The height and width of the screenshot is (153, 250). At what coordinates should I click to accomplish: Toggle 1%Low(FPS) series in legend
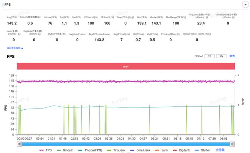pos(91,150)
